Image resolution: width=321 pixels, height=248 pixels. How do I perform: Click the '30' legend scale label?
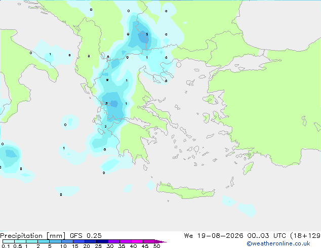[x=110, y=246]
